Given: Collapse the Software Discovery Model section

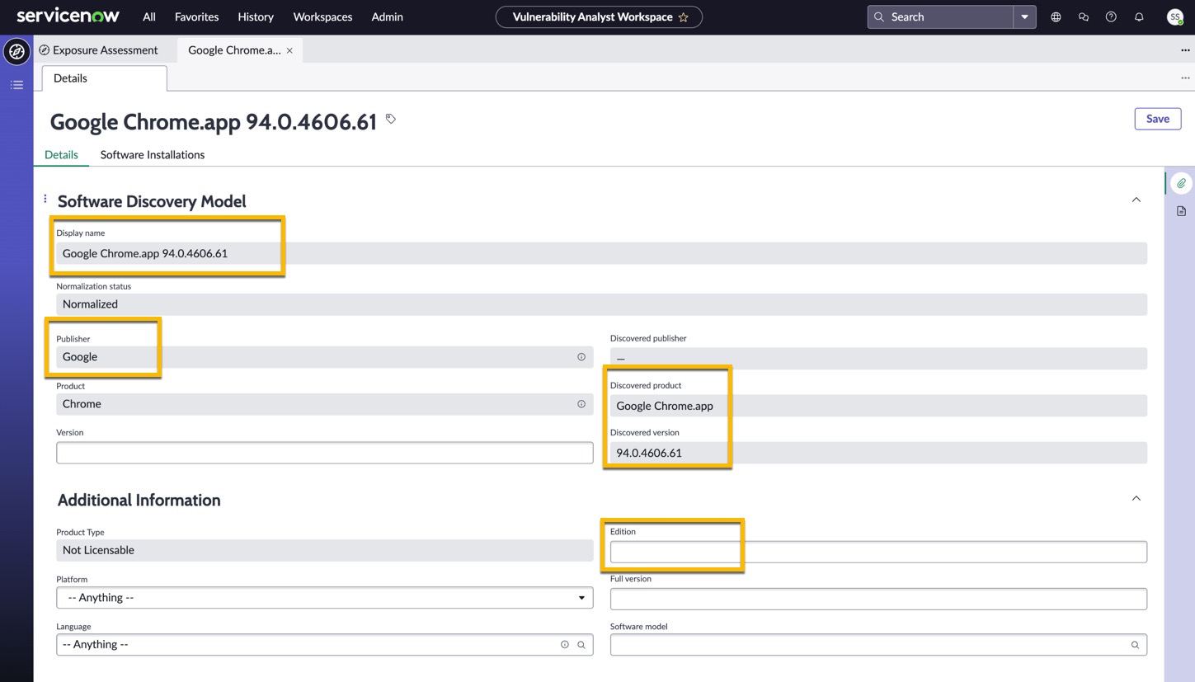Looking at the screenshot, I should point(1136,200).
